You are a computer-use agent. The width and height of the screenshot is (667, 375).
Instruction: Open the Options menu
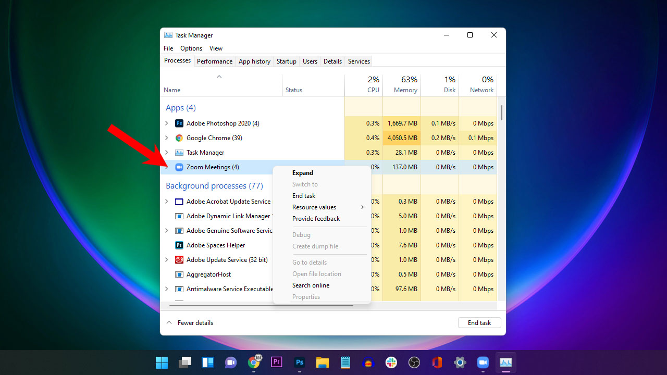click(x=191, y=48)
